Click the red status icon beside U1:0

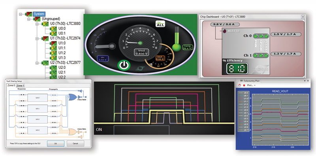(54, 43)
